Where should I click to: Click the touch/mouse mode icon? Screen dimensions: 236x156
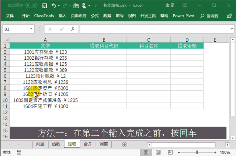coord(84,6)
